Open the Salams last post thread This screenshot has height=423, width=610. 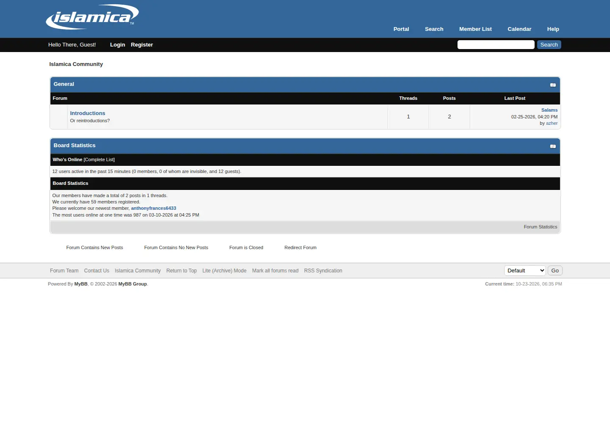point(549,110)
